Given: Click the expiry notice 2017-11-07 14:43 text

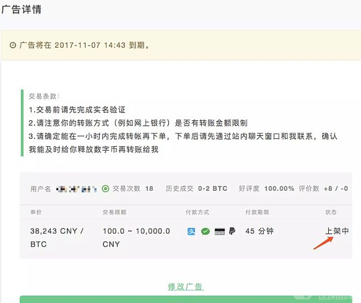Looking at the screenshot, I should tap(90, 45).
